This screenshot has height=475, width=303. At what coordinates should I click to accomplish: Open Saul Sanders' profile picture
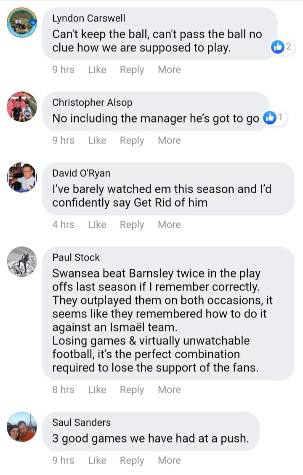[x=22, y=427]
